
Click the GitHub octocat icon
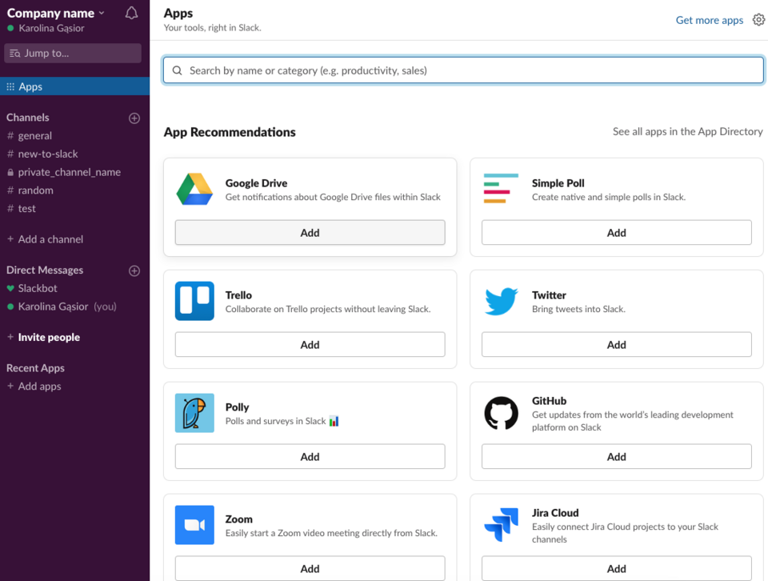(501, 413)
